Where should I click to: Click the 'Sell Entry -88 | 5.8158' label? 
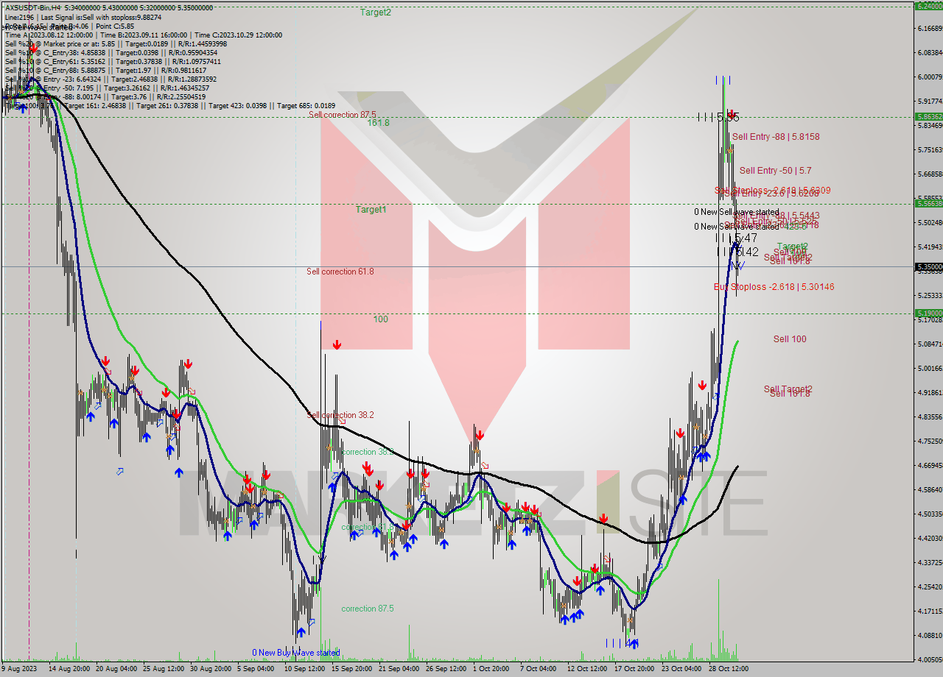(x=776, y=136)
